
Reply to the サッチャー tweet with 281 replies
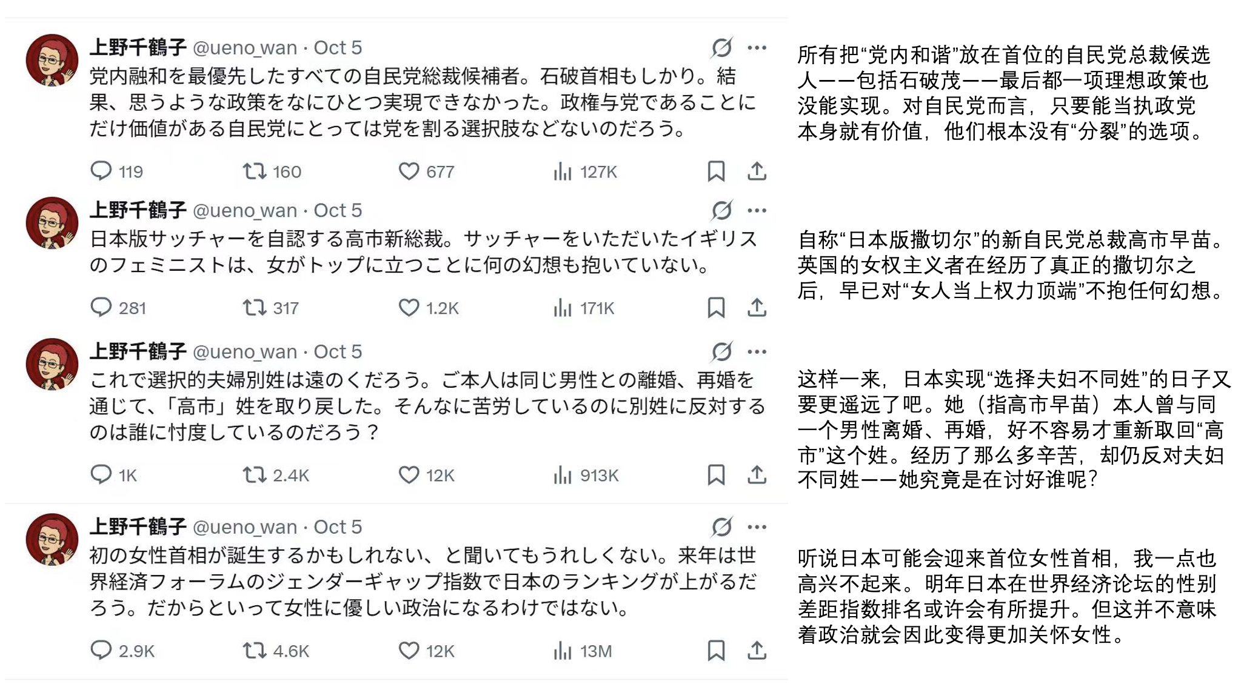click(x=101, y=308)
